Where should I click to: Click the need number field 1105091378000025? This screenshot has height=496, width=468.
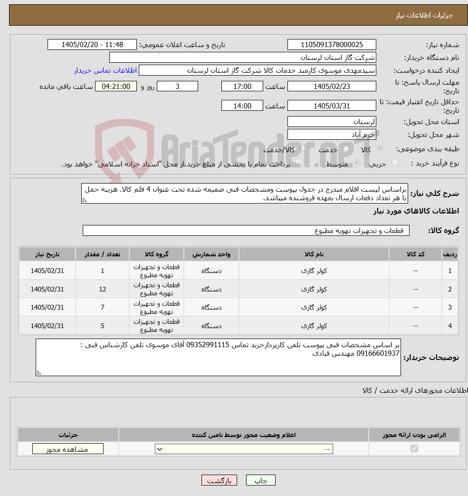pyautogui.click(x=332, y=45)
